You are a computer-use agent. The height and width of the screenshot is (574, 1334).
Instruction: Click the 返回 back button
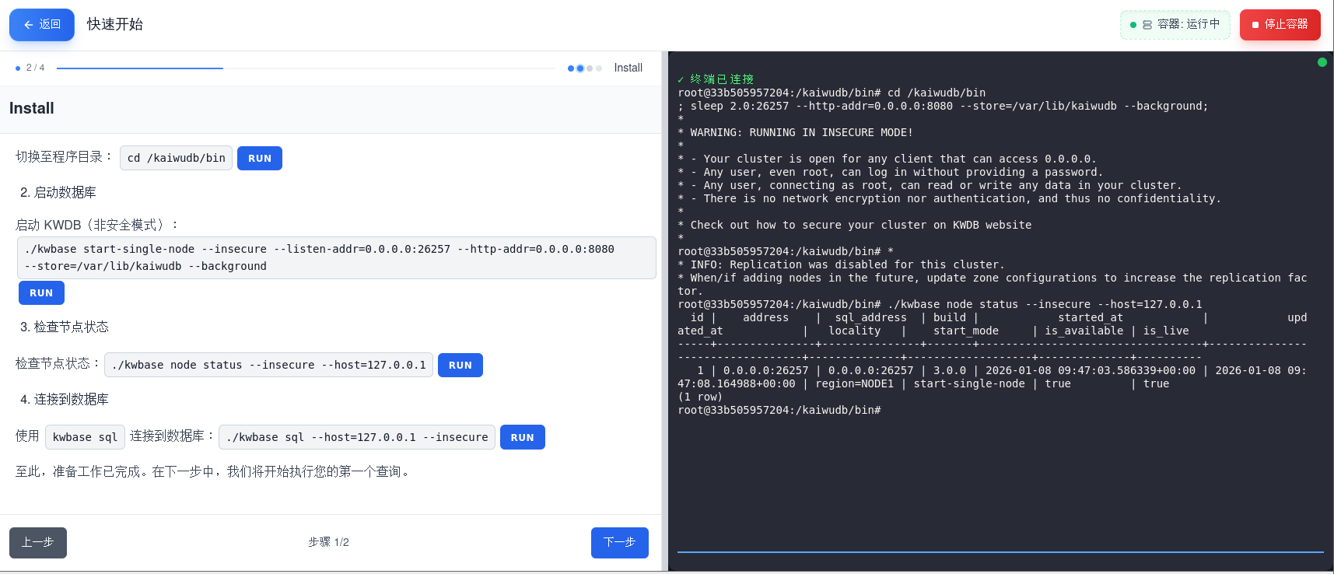coord(42,25)
